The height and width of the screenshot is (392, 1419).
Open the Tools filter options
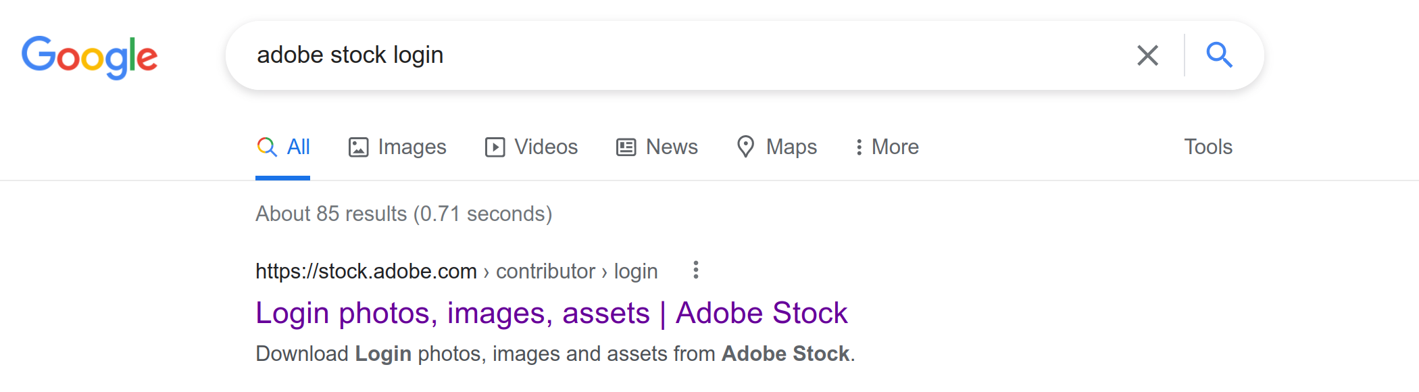click(x=1207, y=147)
